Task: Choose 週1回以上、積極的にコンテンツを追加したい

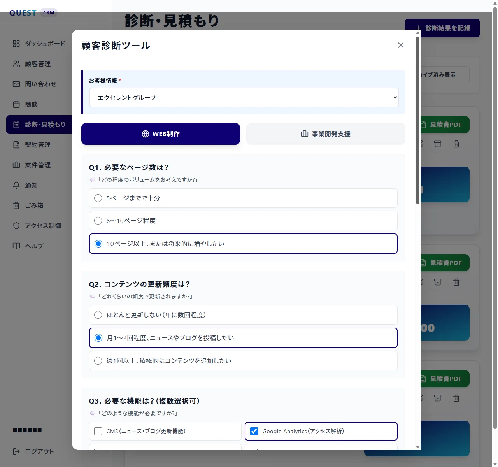Action: (243, 361)
